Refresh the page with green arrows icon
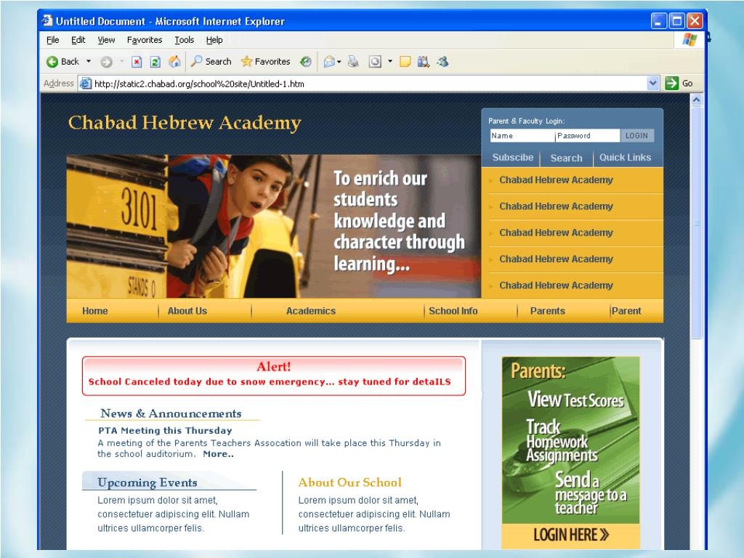This screenshot has width=744, height=558. coord(155,62)
